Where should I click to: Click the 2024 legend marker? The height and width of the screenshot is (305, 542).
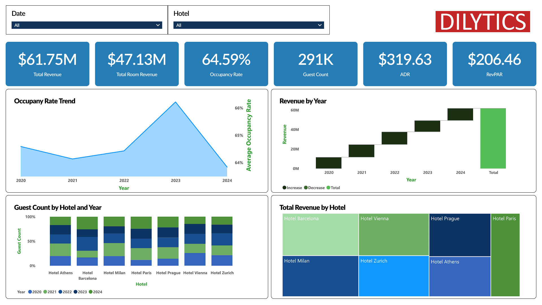click(91, 292)
